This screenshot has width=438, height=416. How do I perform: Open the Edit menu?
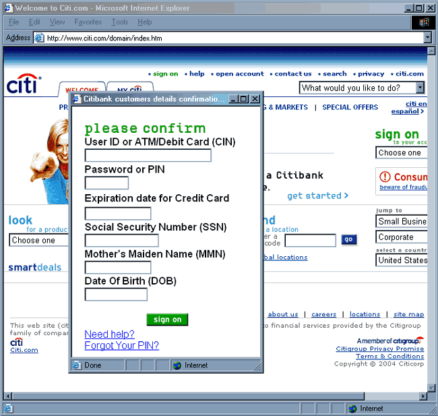click(34, 22)
